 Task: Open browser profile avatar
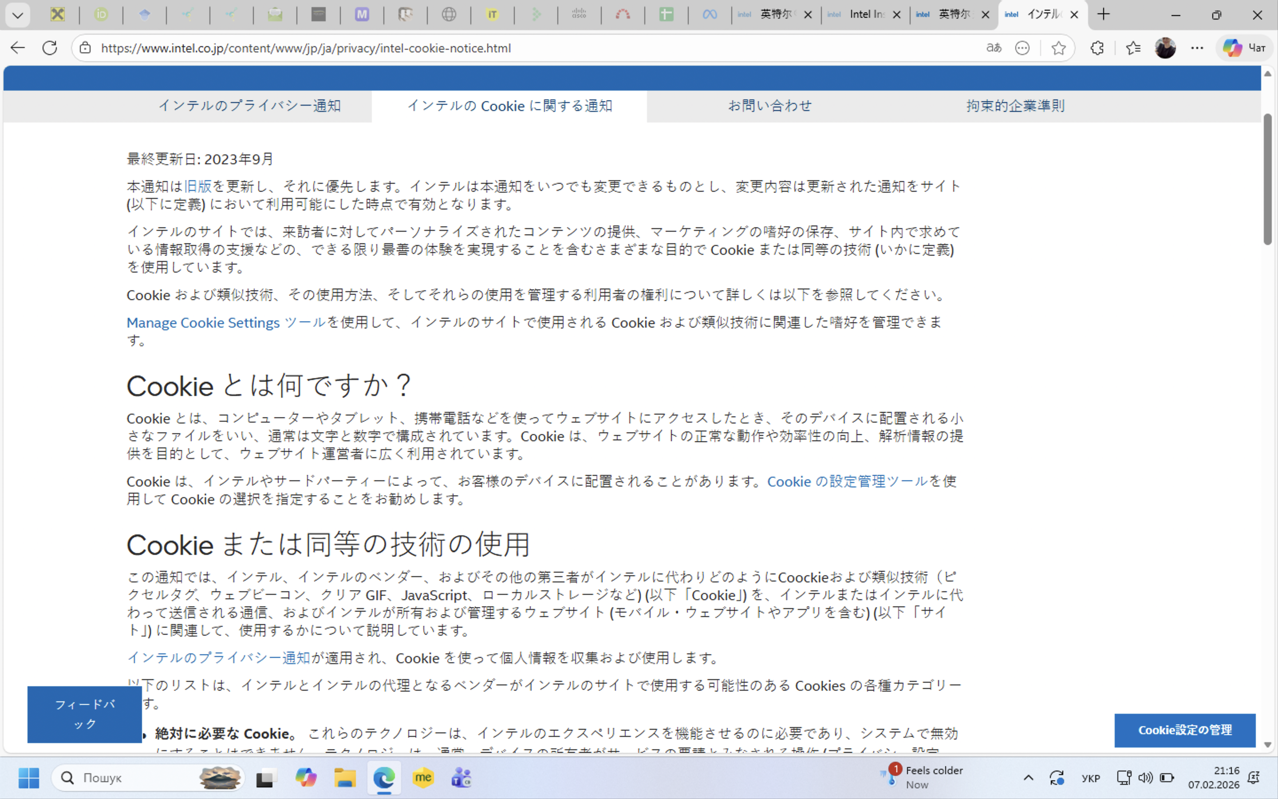(x=1165, y=48)
